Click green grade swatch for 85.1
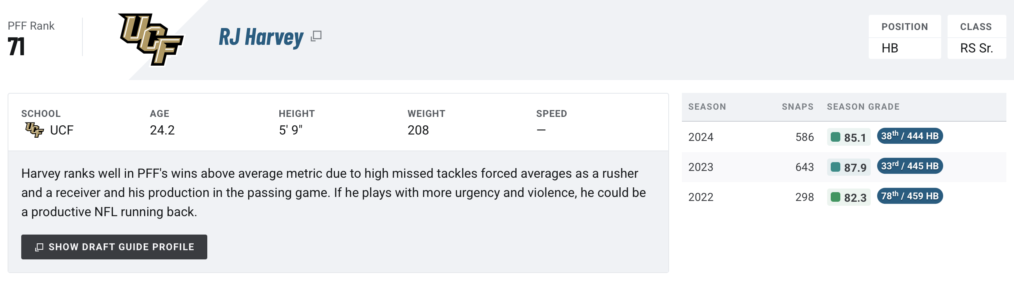 pyautogui.click(x=836, y=137)
